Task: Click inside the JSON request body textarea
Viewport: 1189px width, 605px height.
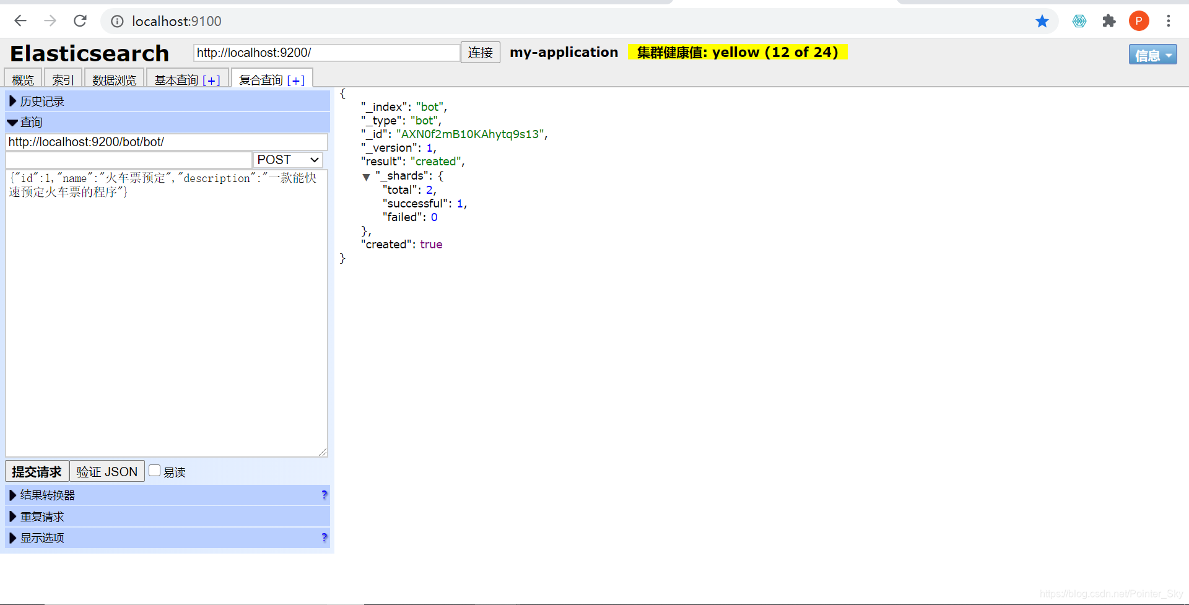Action: pos(167,313)
